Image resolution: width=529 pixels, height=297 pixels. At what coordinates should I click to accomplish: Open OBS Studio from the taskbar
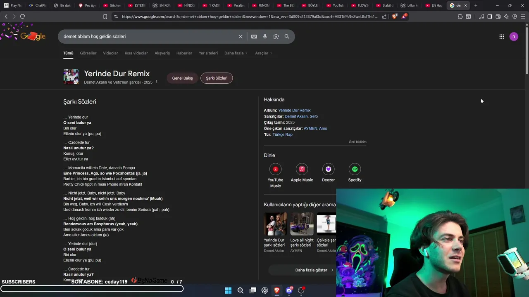pyautogui.click(x=301, y=290)
